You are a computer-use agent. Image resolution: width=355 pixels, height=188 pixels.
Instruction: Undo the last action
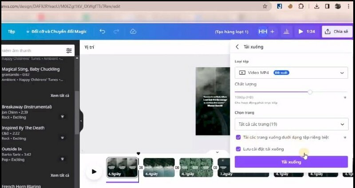pyautogui.click(x=103, y=31)
